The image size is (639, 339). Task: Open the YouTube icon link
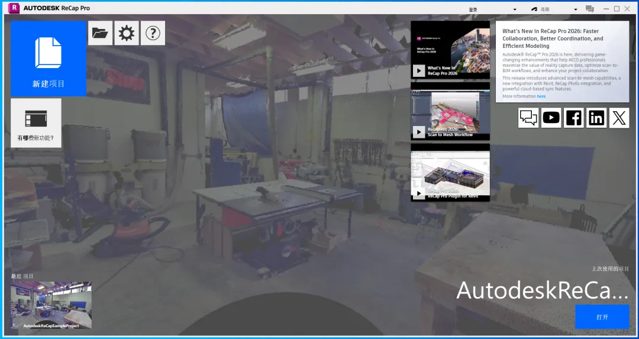point(551,118)
